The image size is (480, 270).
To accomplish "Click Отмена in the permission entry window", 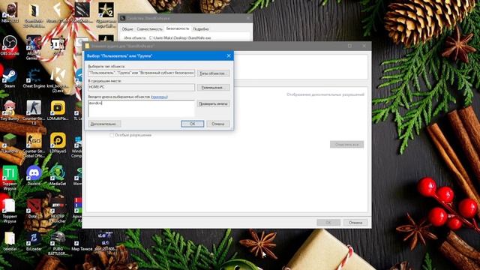I will pos(355,223).
